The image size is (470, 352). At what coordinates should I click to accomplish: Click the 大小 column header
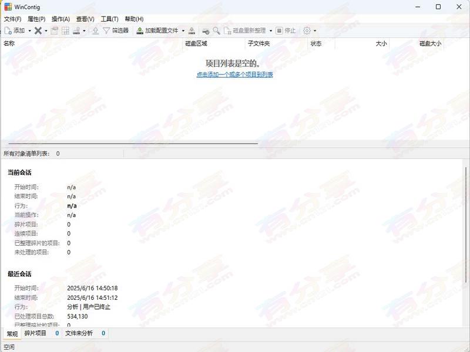click(x=381, y=43)
